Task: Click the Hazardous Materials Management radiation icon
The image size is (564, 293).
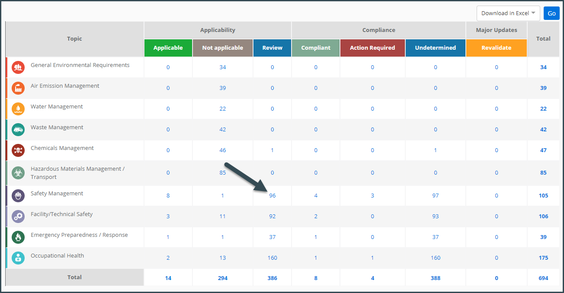Action: 18,172
